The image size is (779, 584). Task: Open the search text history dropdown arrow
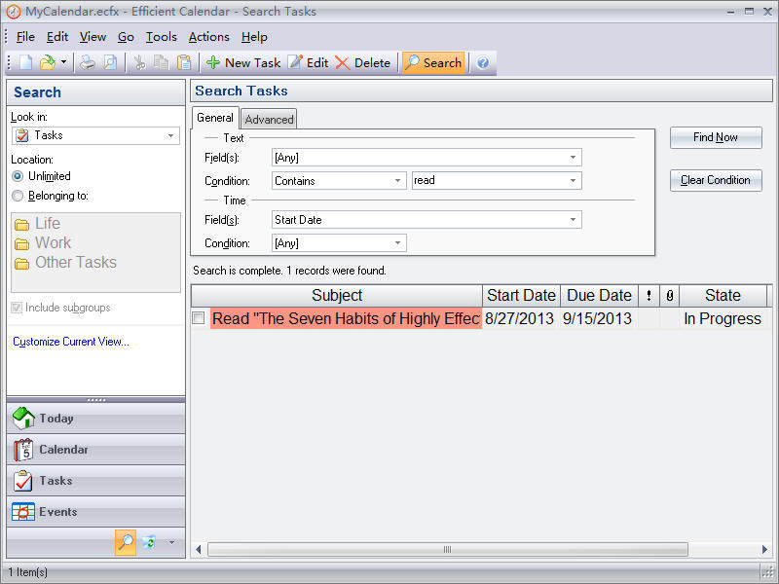(x=573, y=181)
